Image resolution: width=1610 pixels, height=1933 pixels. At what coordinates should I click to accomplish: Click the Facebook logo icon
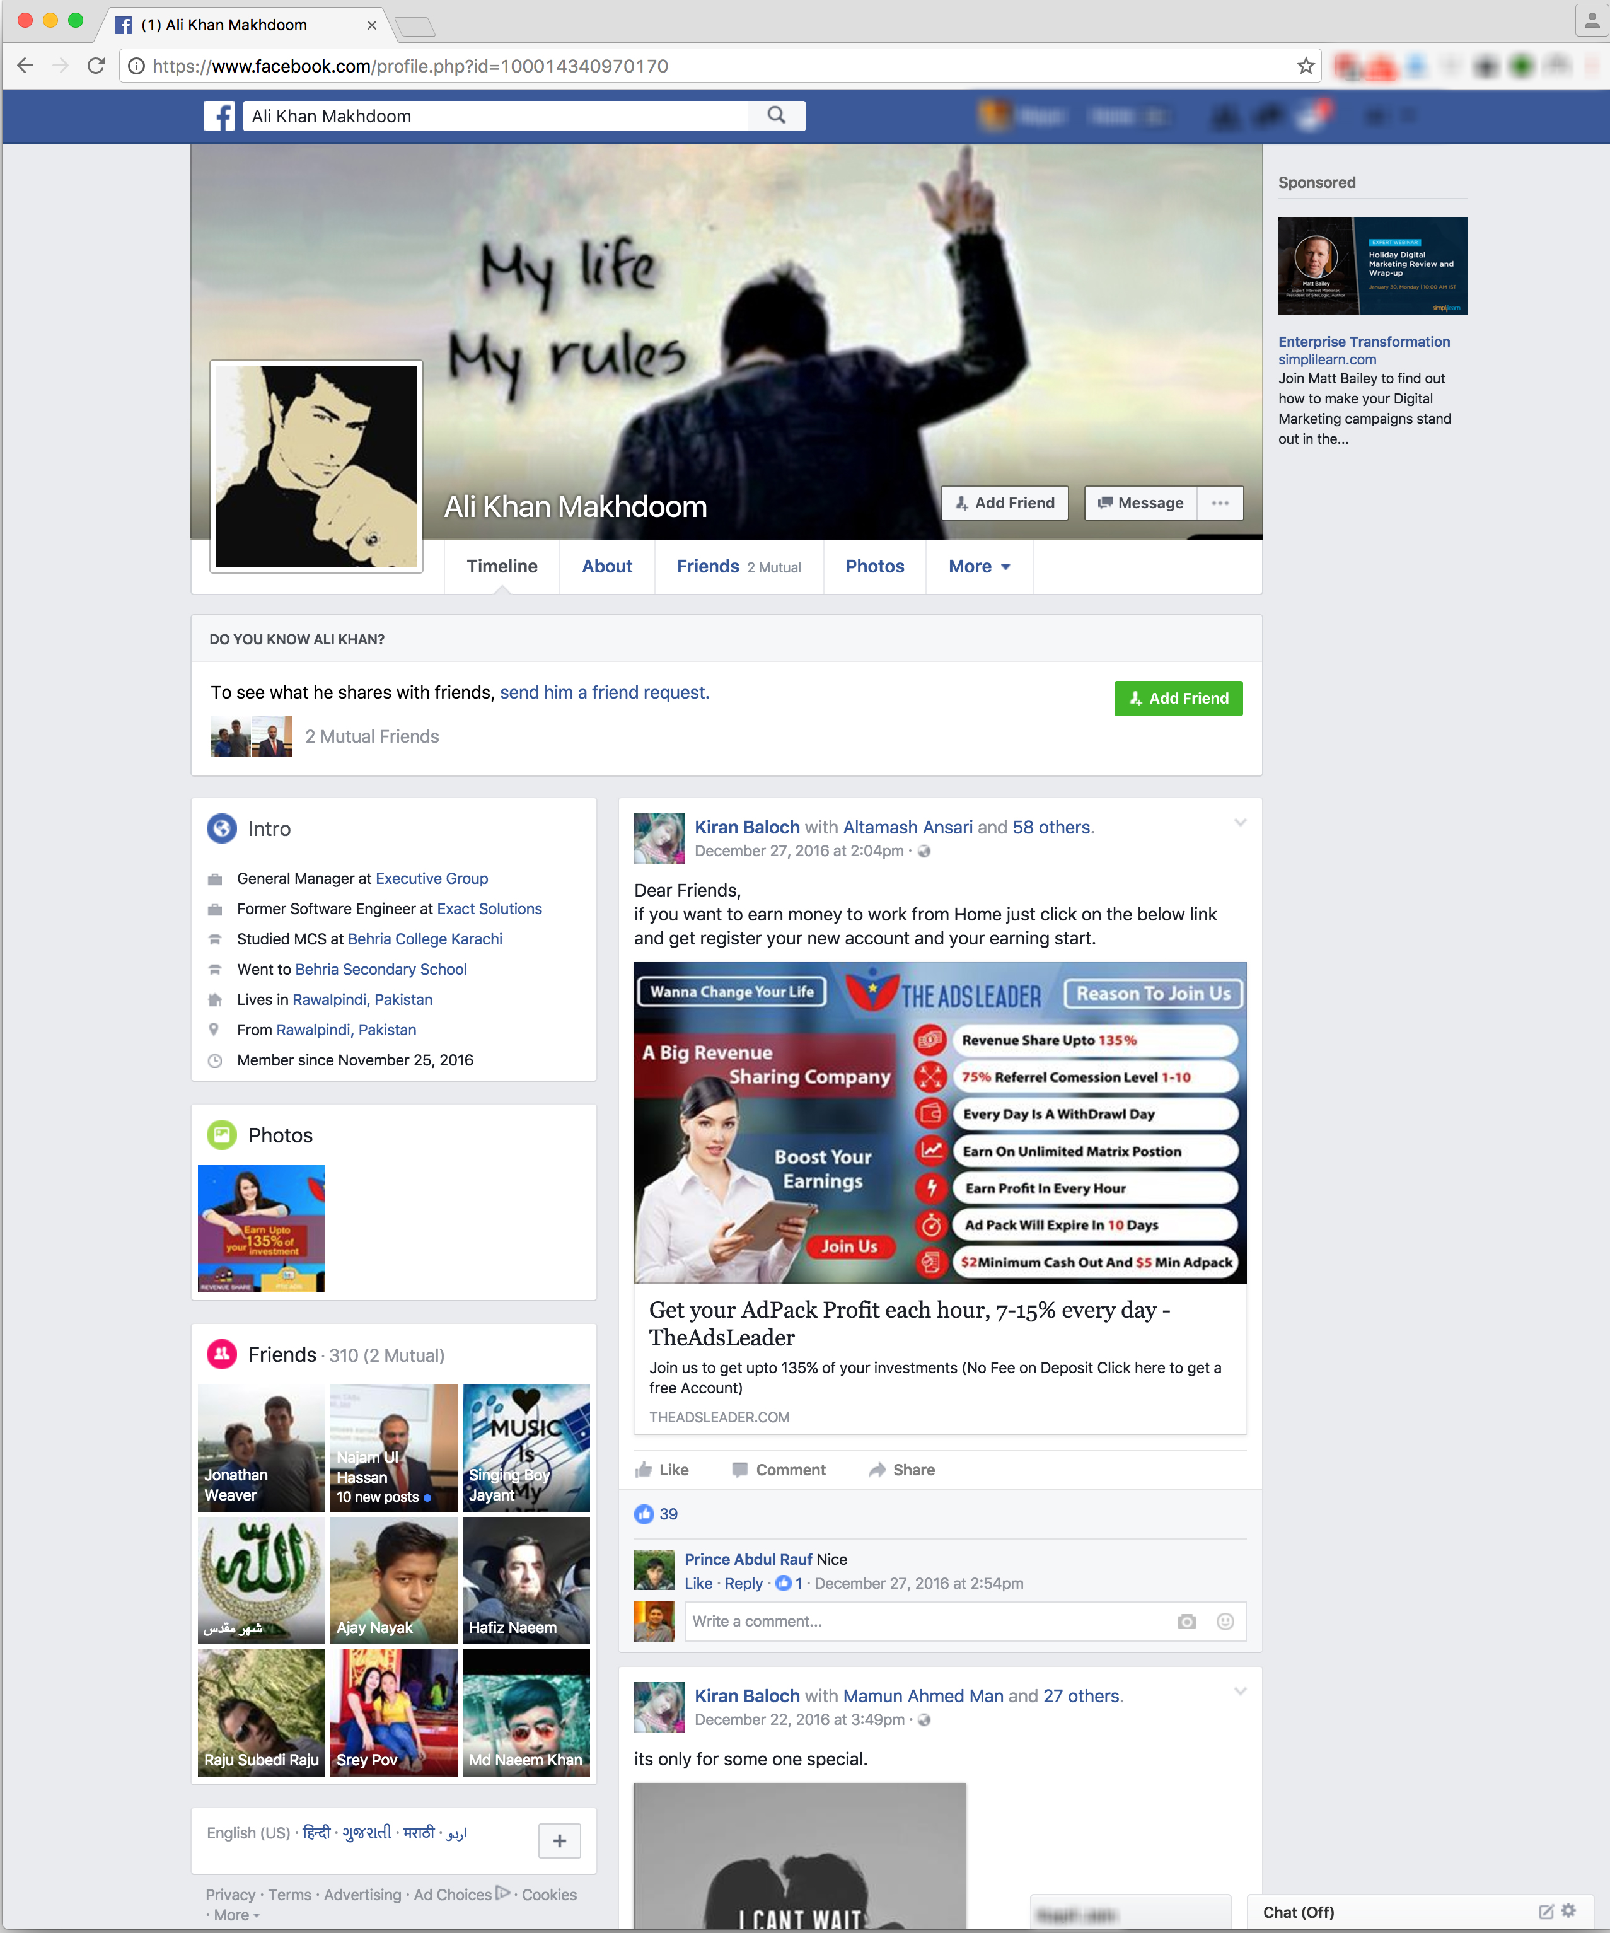(219, 116)
